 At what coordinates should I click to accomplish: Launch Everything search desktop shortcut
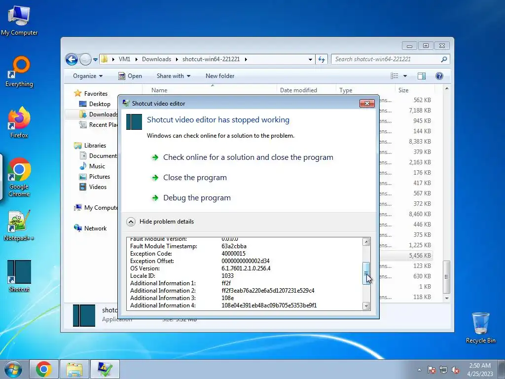tap(19, 72)
